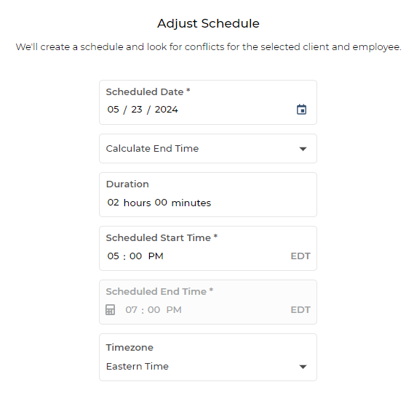This screenshot has width=414, height=403.
Task: Expand the Calculate End Time dropdown arrow
Action: tap(303, 149)
